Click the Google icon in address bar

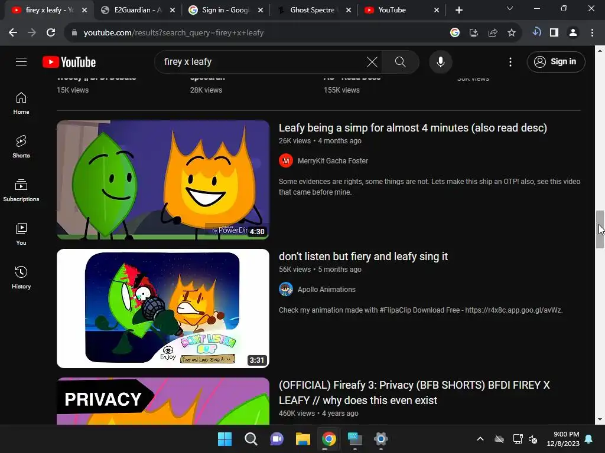click(x=455, y=33)
